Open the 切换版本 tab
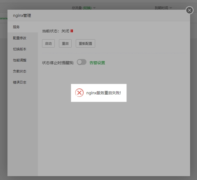Image resolution: width=197 pixels, height=180 pixels. (x=23, y=49)
